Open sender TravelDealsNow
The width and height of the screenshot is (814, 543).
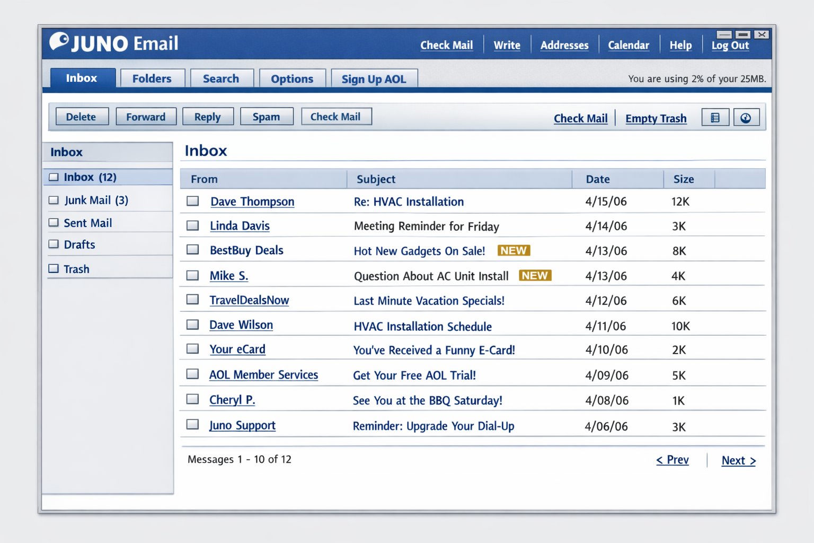pyautogui.click(x=249, y=300)
